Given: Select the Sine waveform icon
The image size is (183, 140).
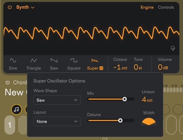Looking at the screenshot, I should pyautogui.click(x=13, y=61).
